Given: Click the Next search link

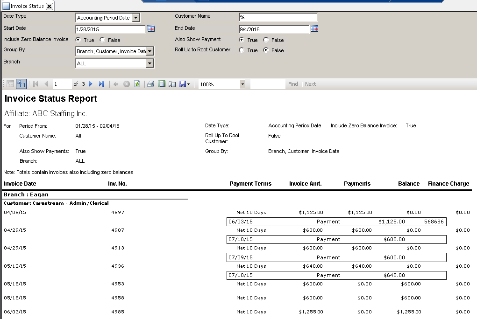Looking at the screenshot, I should coord(310,84).
